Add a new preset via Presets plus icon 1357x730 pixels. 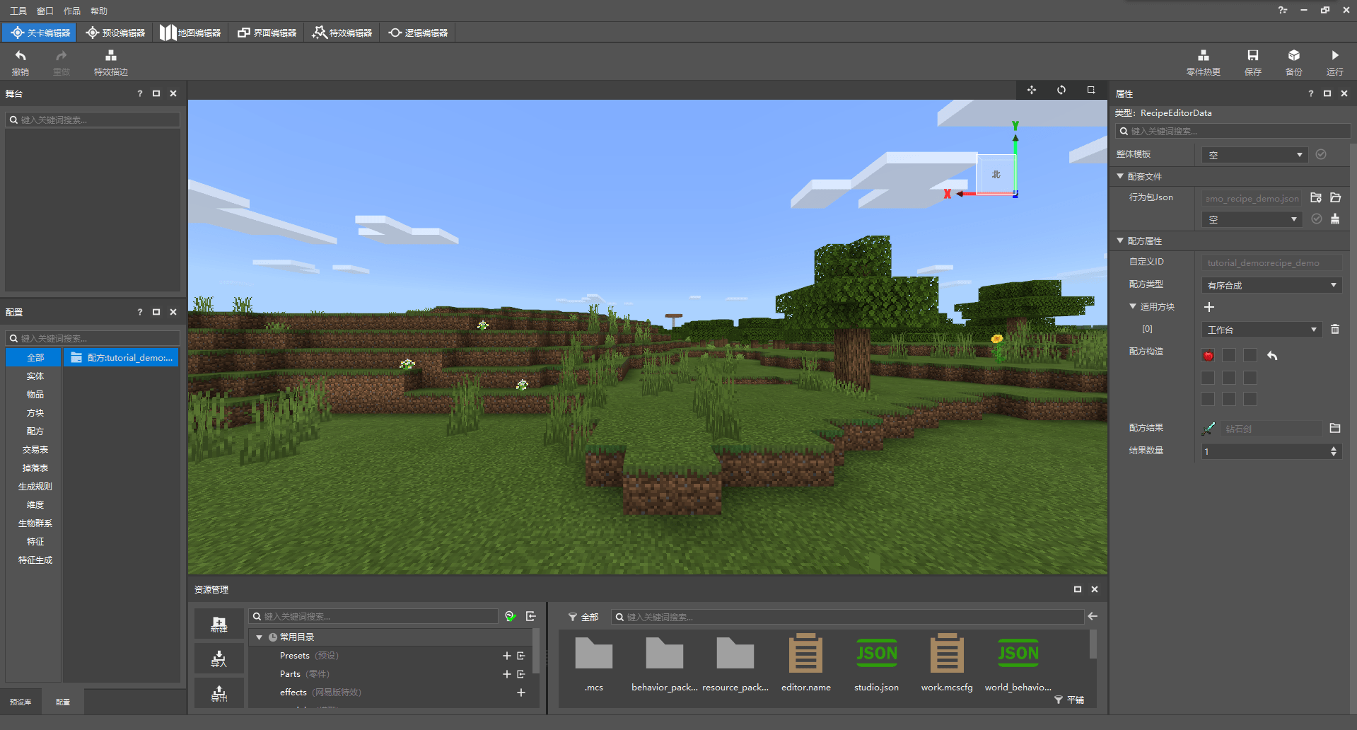pos(506,656)
